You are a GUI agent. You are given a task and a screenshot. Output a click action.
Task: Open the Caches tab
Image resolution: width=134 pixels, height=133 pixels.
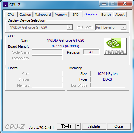25,15
